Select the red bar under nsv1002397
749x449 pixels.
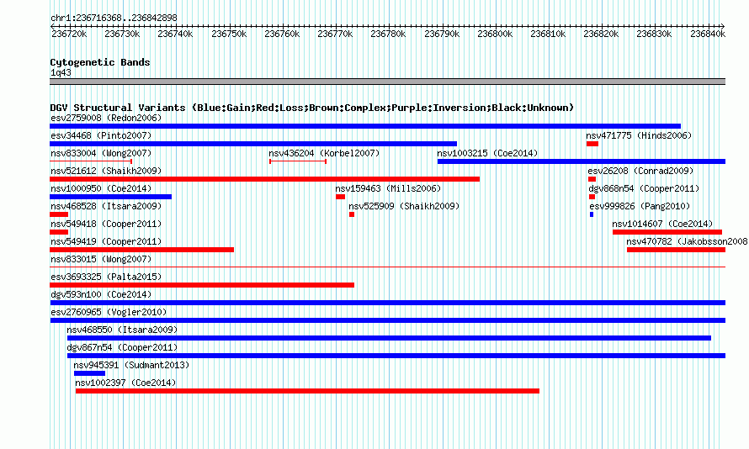coord(308,391)
